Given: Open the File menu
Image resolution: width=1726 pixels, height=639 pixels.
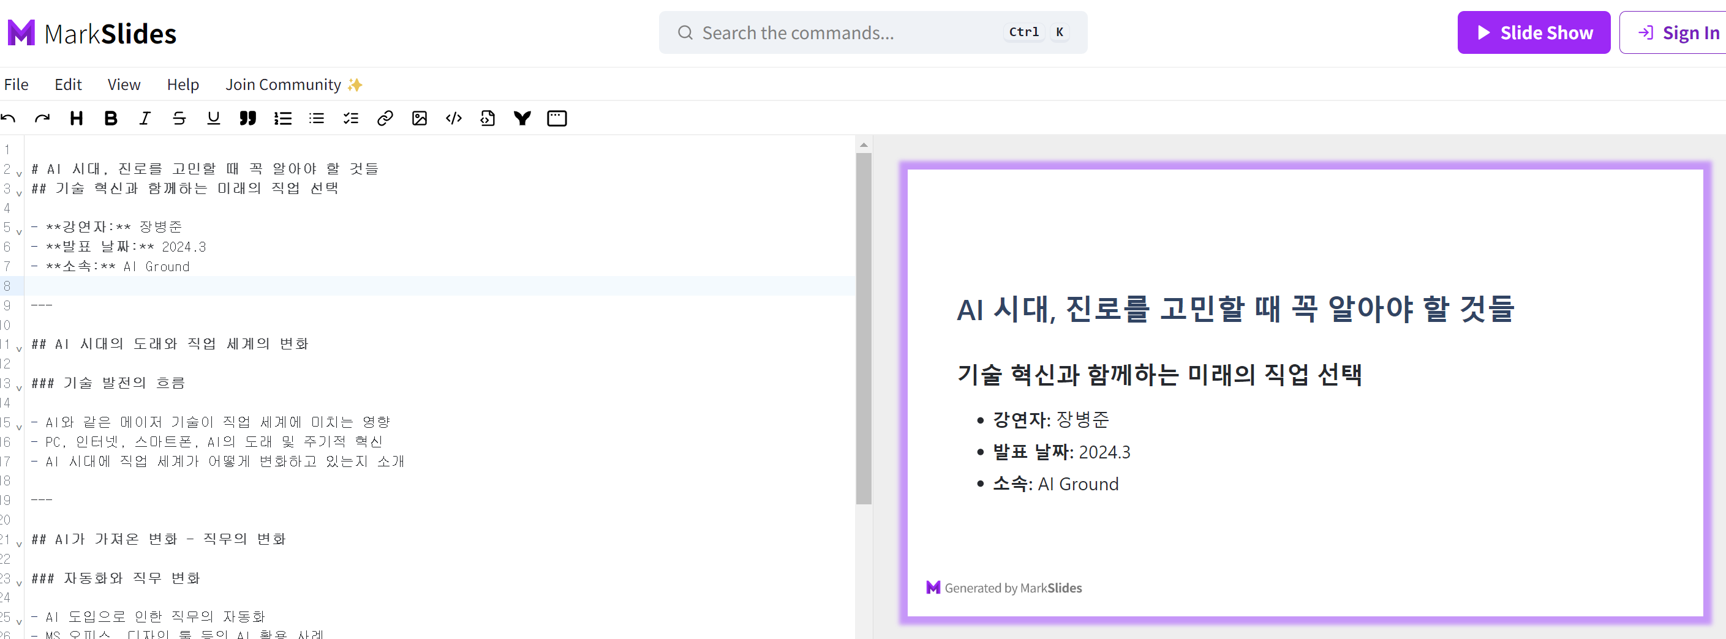Looking at the screenshot, I should pos(16,84).
